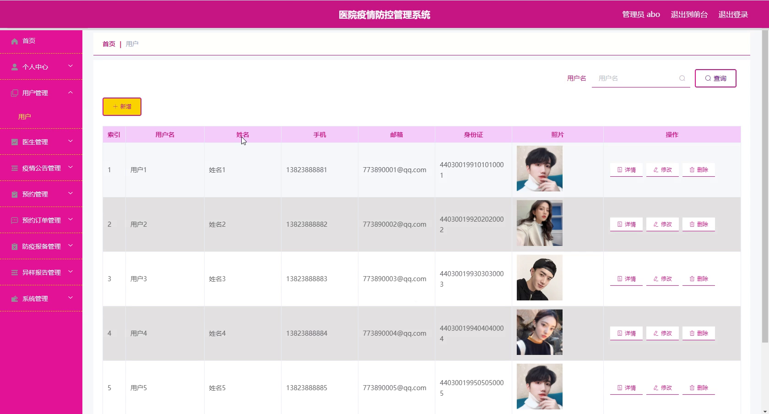Click 修改 for 用户2

(662, 224)
